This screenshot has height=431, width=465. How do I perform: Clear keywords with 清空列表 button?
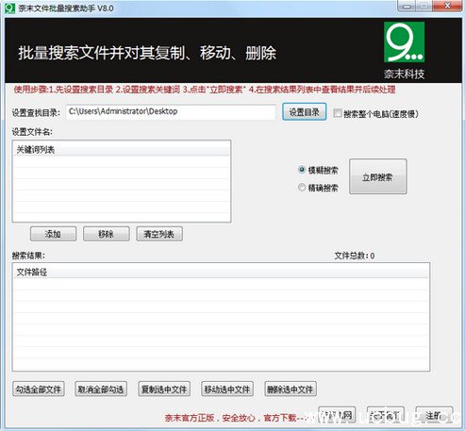(159, 234)
